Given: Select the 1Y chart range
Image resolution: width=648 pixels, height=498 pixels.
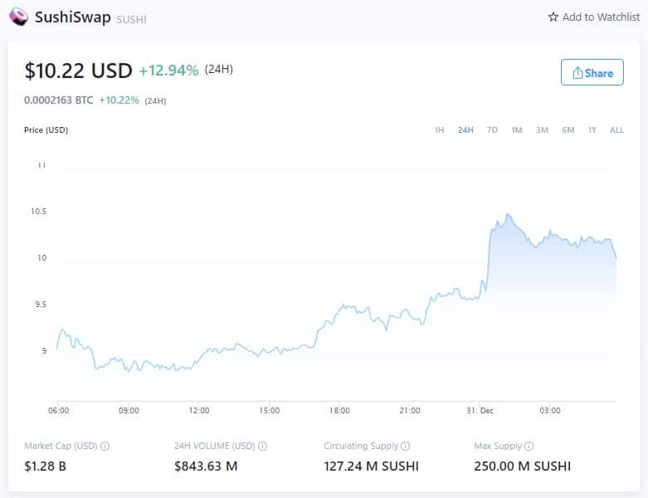Looking at the screenshot, I should 592,129.
